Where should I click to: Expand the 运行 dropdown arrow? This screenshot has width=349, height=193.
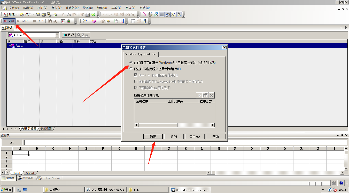tap(30, 21)
